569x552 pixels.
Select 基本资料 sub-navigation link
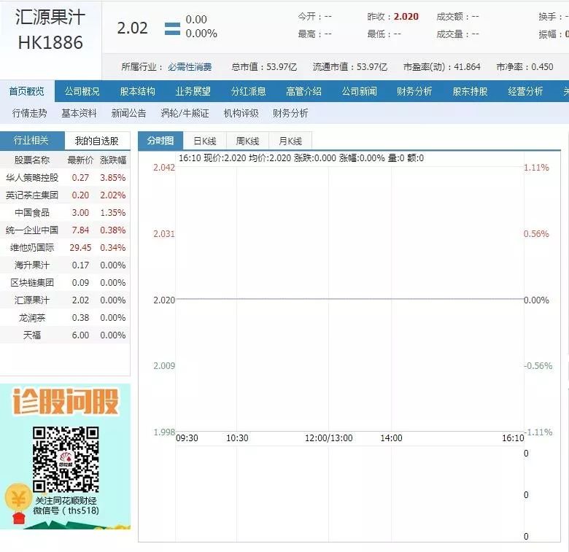79,113
